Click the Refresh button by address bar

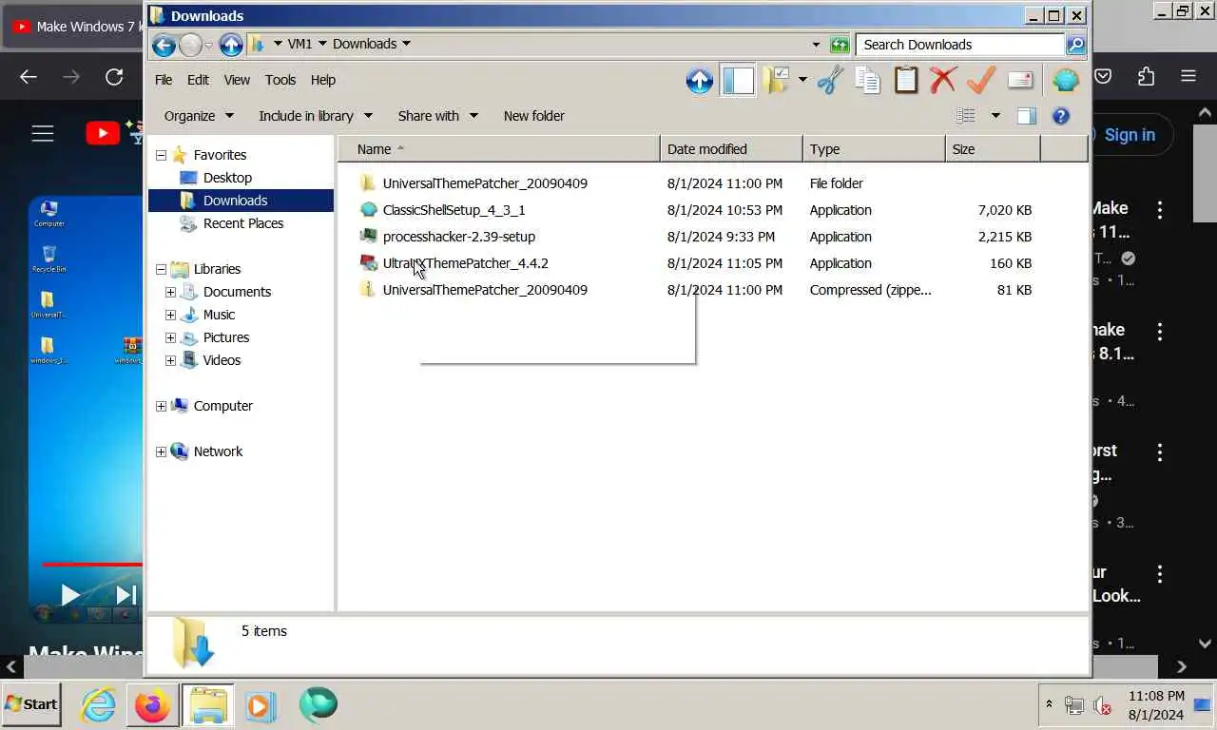840,45
